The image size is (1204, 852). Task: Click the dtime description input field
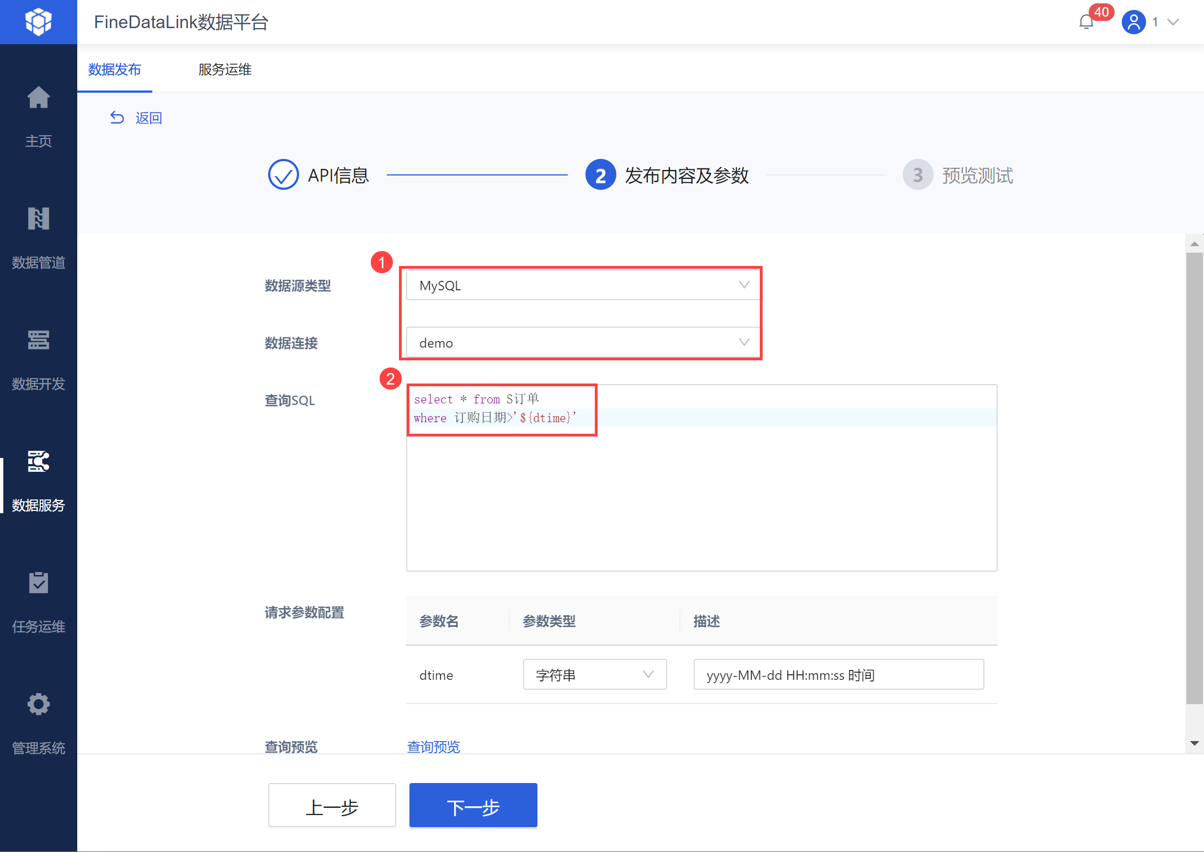pyautogui.click(x=838, y=674)
